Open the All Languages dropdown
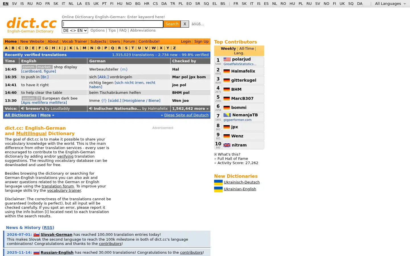Screen dimensions: 410x256 pyautogui.click(x=390, y=4)
